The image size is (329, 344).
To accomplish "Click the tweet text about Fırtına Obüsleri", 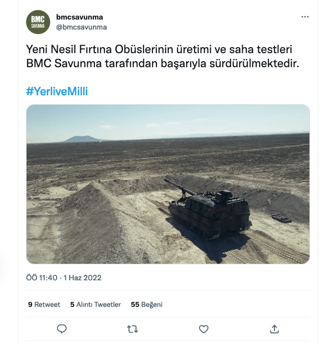I will [162, 56].
